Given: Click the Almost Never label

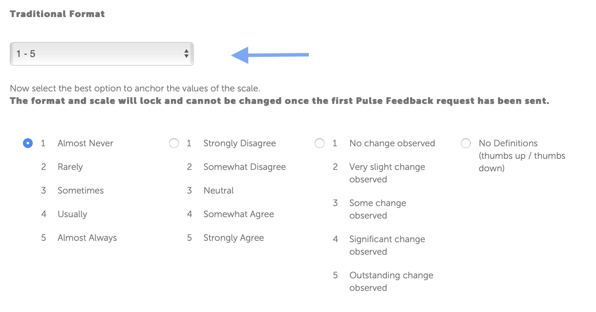Looking at the screenshot, I should click(x=85, y=143).
